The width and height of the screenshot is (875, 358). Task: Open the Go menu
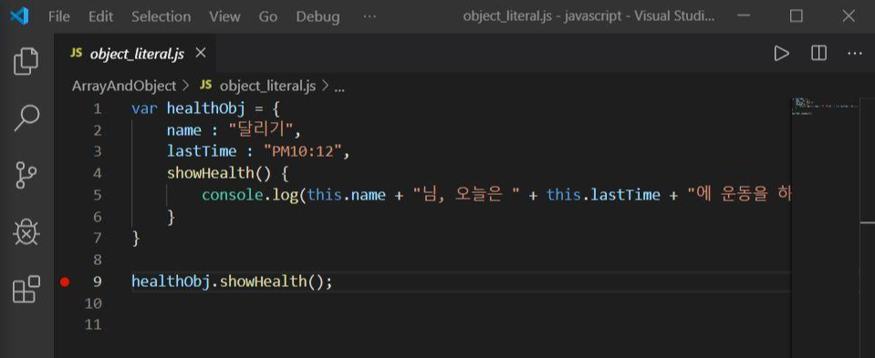coord(268,16)
